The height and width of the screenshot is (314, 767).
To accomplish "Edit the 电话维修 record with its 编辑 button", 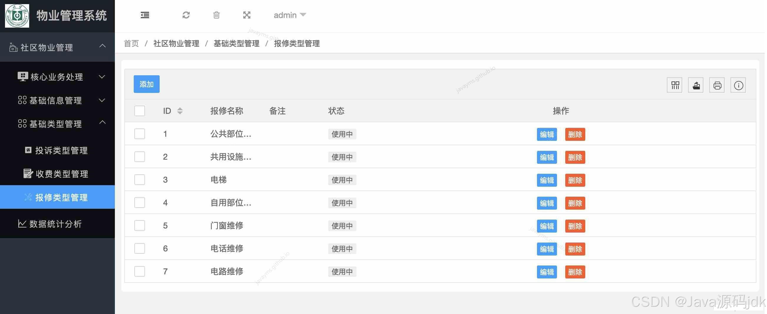I will tap(547, 249).
